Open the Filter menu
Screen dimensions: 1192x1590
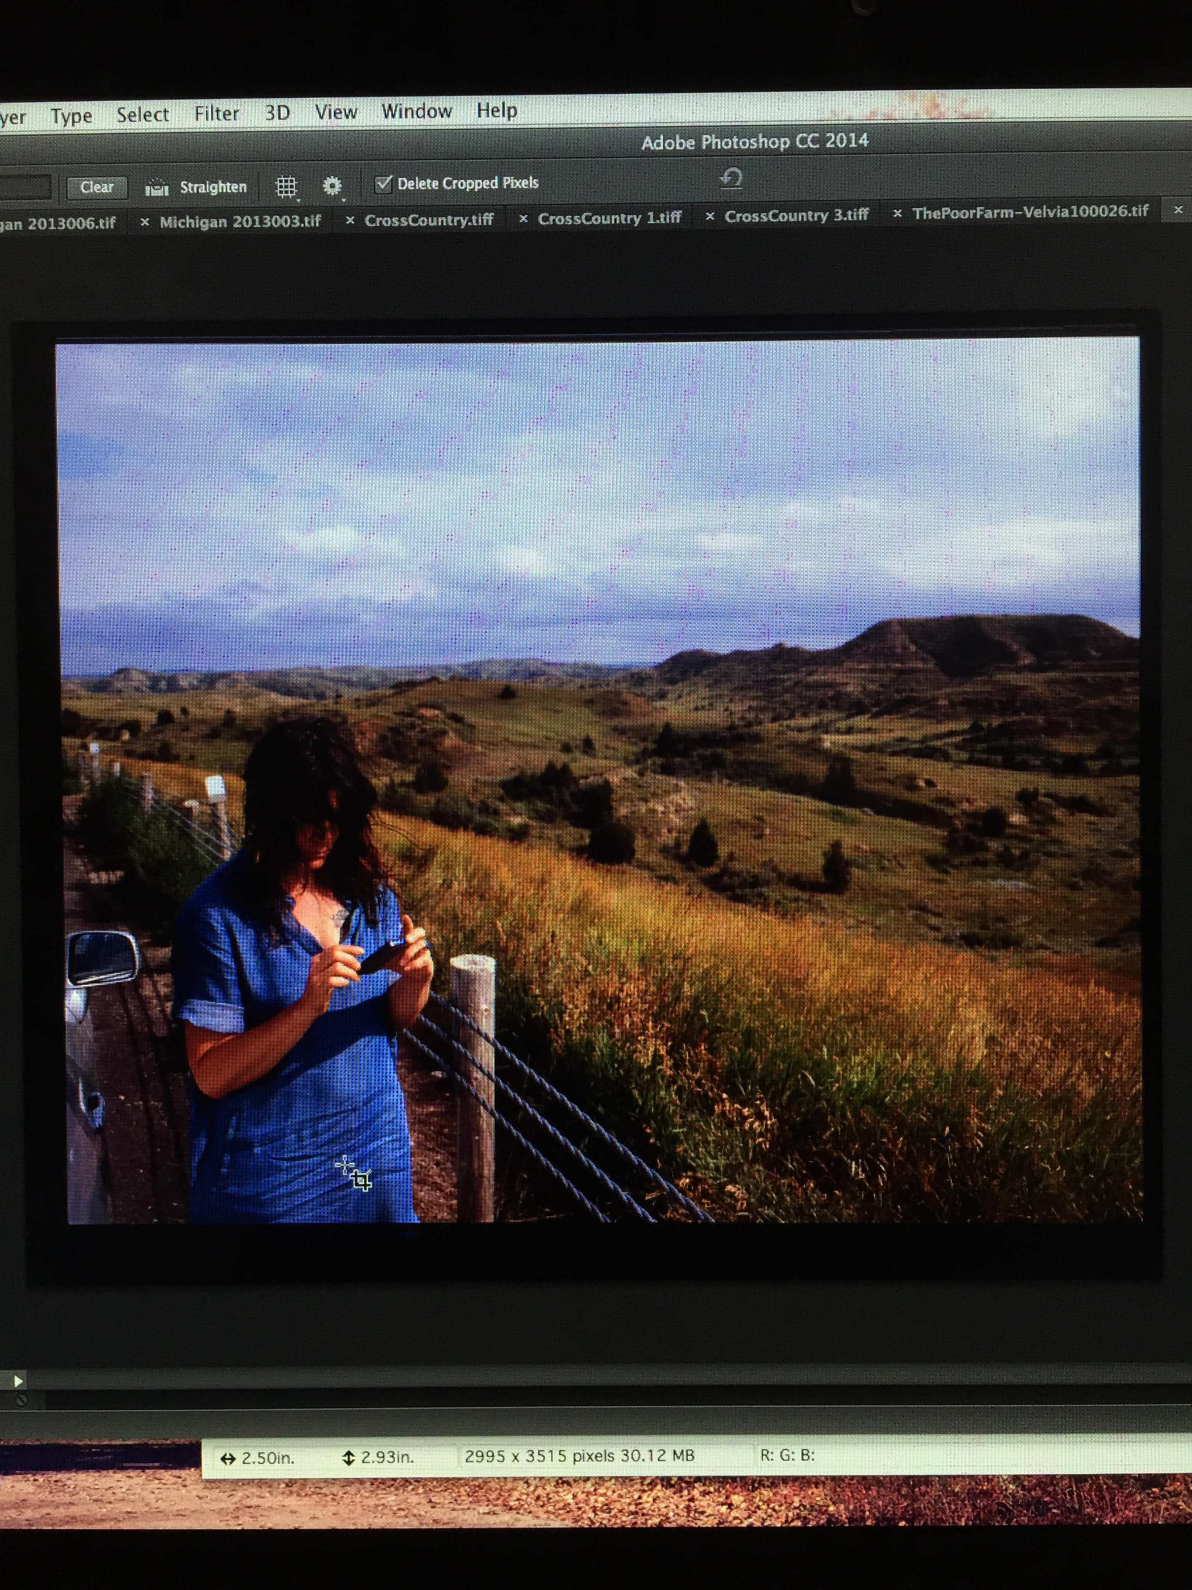[x=216, y=114]
